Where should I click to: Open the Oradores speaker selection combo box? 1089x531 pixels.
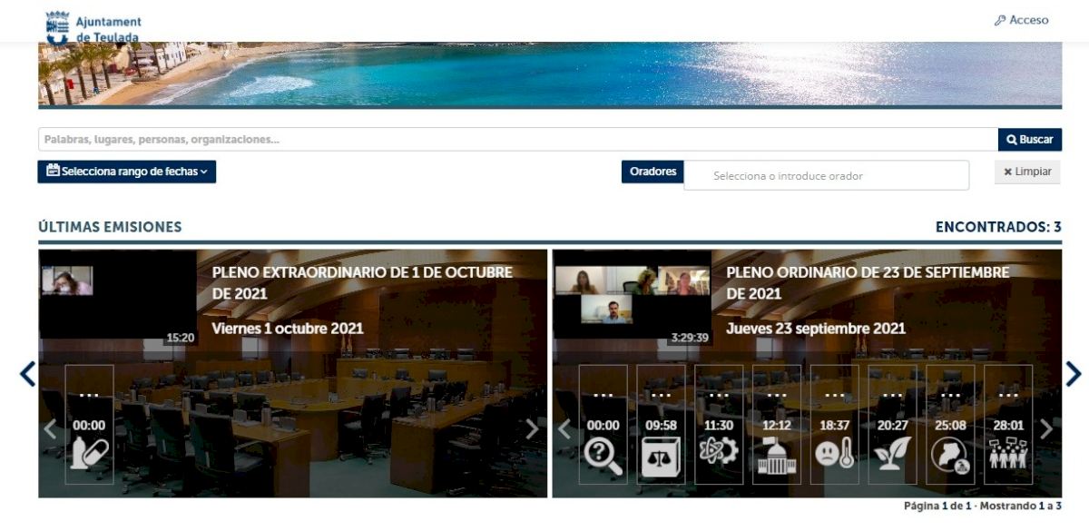pos(826,176)
